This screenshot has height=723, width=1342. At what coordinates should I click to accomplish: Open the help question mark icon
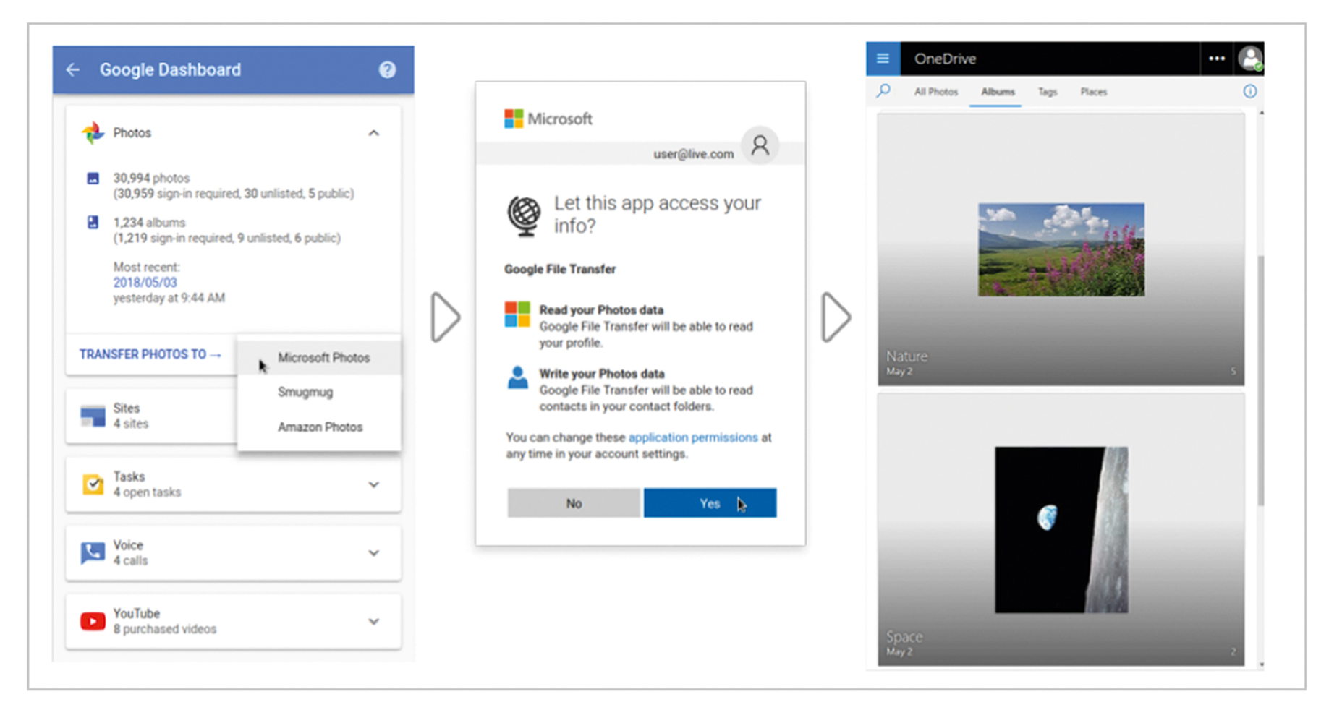coord(387,69)
